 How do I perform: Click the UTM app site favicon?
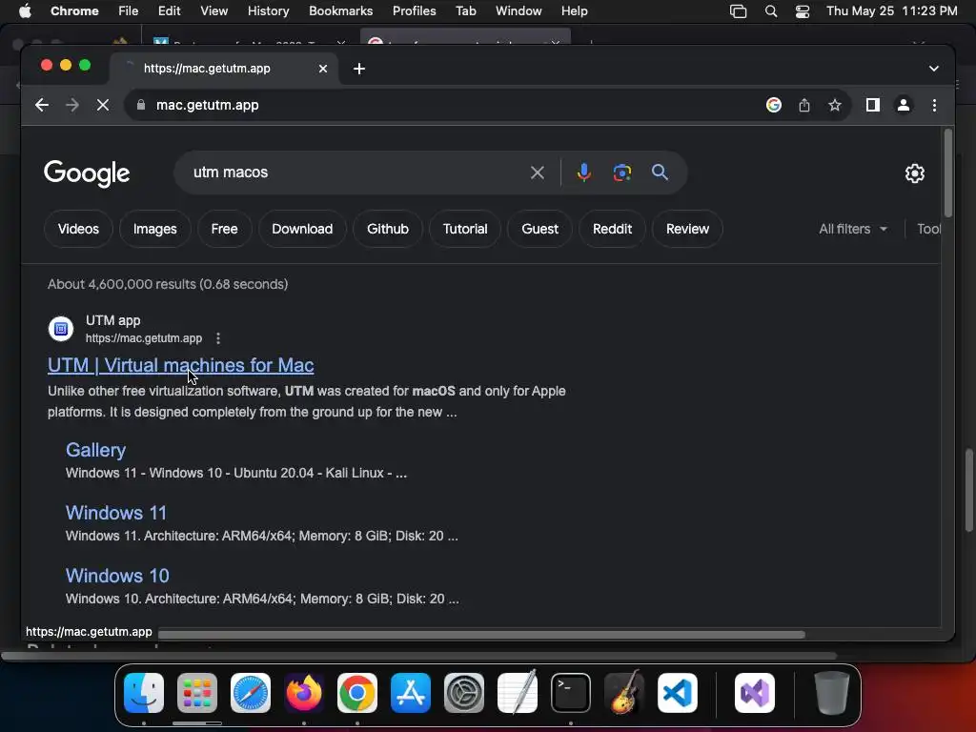click(61, 329)
